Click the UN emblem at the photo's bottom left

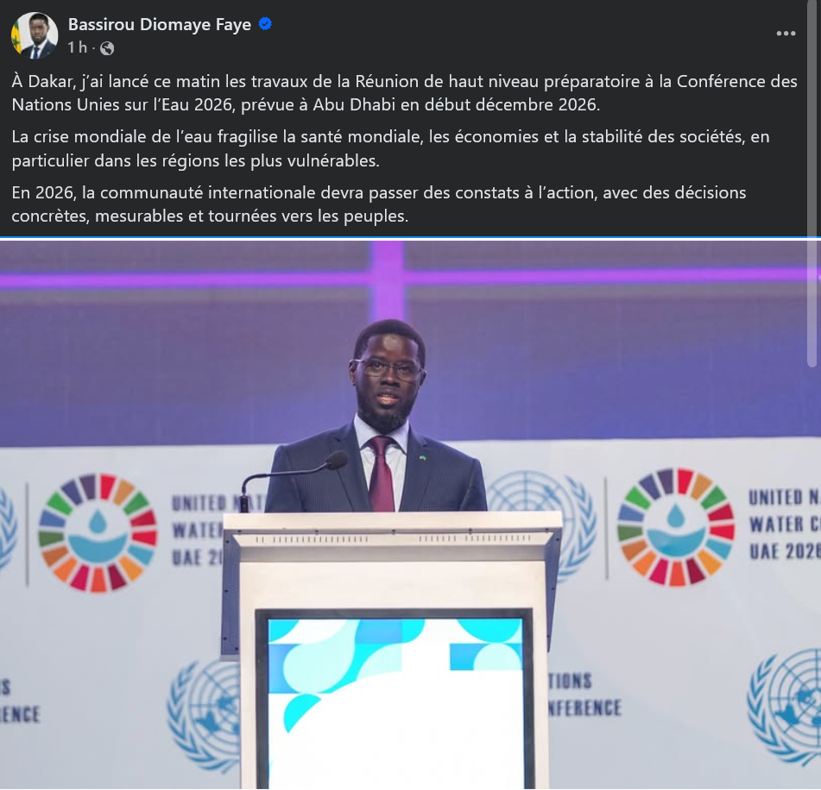point(205,716)
